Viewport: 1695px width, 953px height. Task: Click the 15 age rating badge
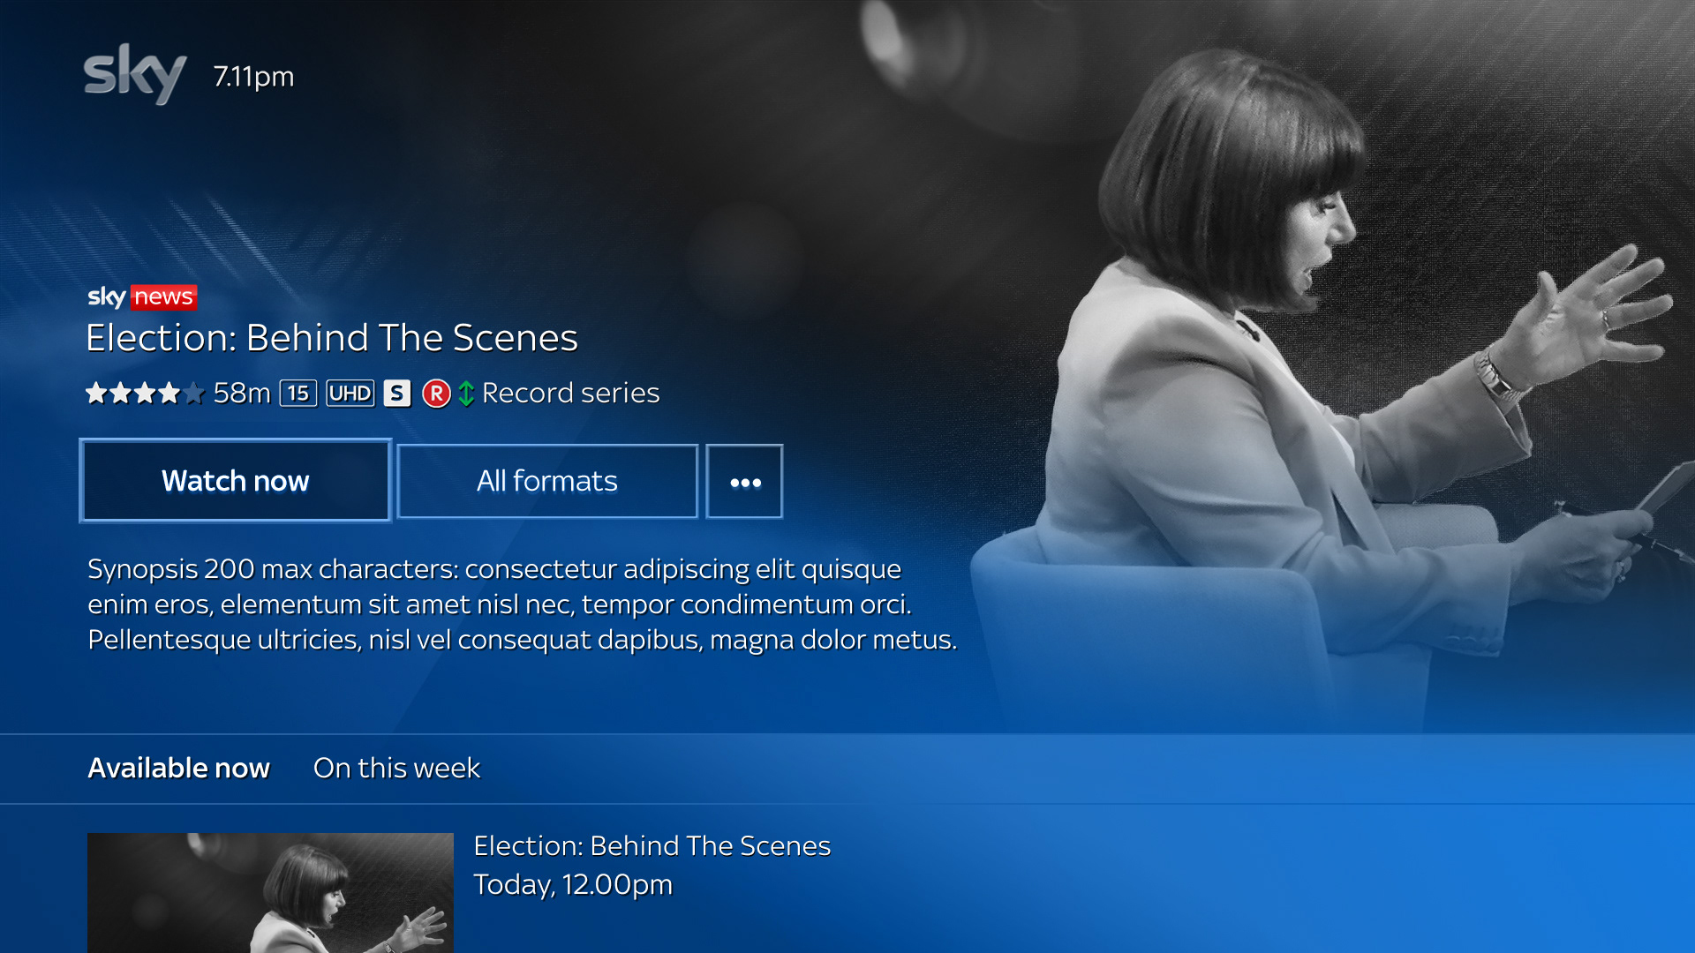click(298, 393)
